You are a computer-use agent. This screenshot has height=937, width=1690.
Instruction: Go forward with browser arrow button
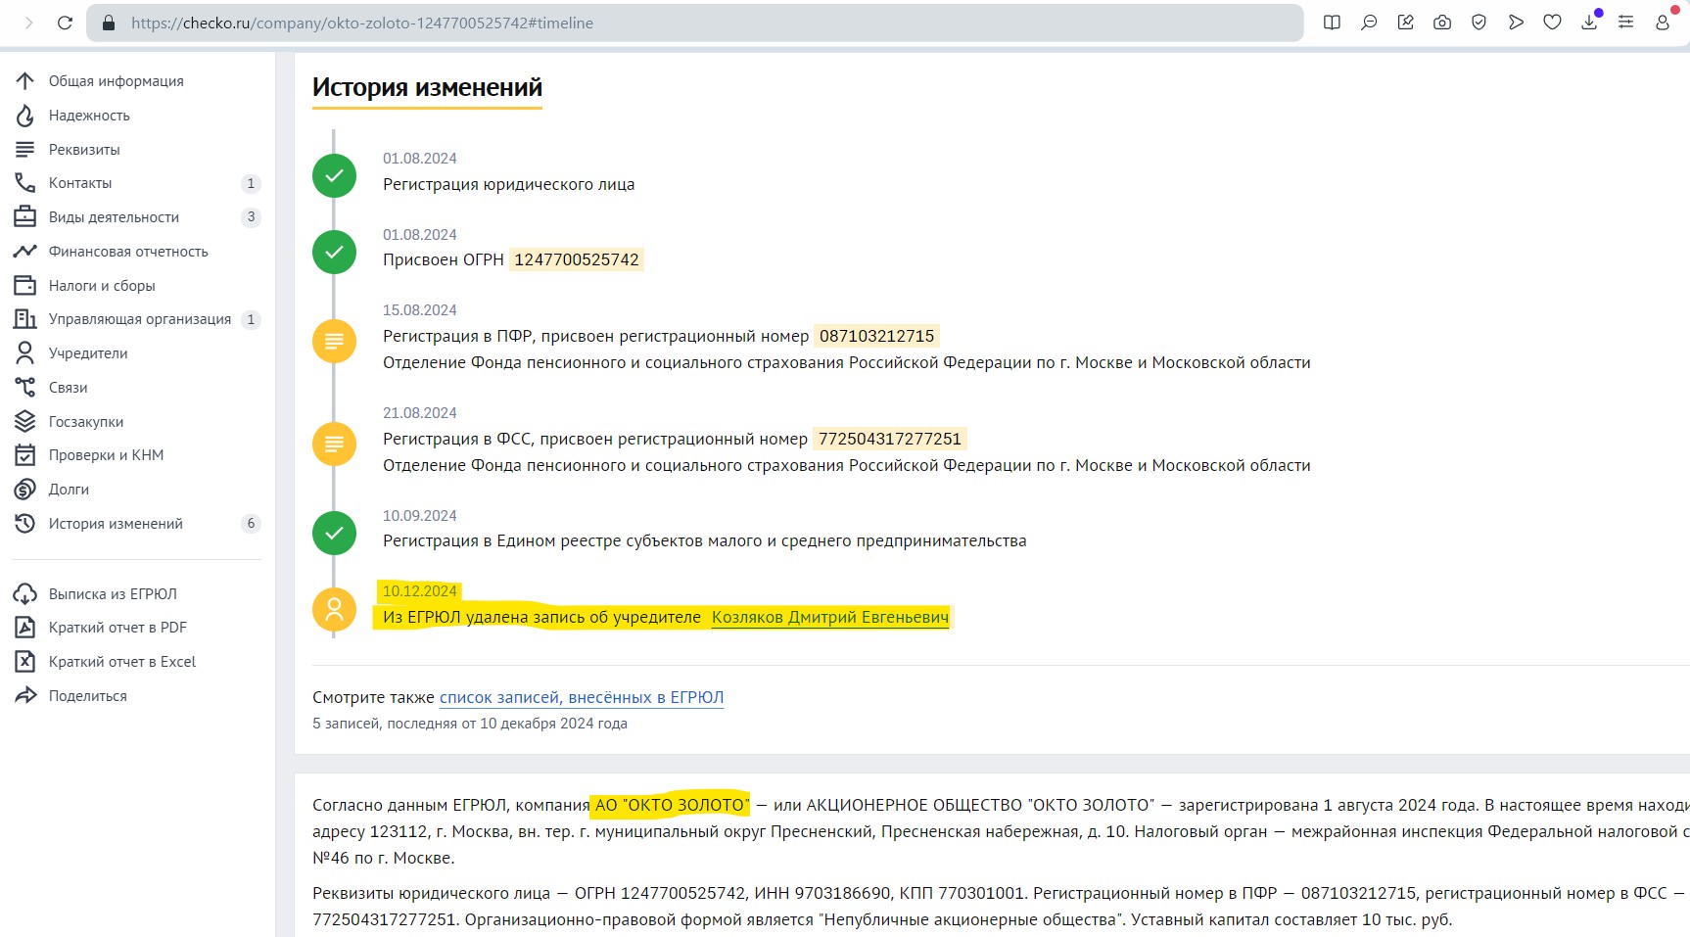coord(28,23)
